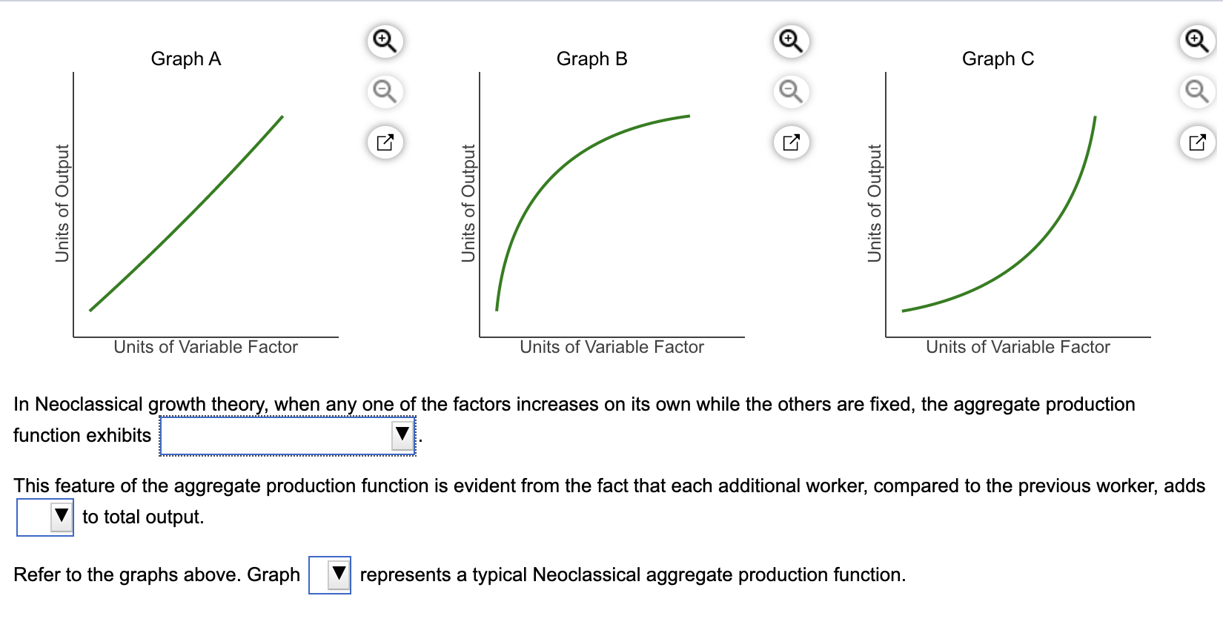Click the zoom-out icon beside Graph A
1223x636 pixels.
click(x=383, y=91)
